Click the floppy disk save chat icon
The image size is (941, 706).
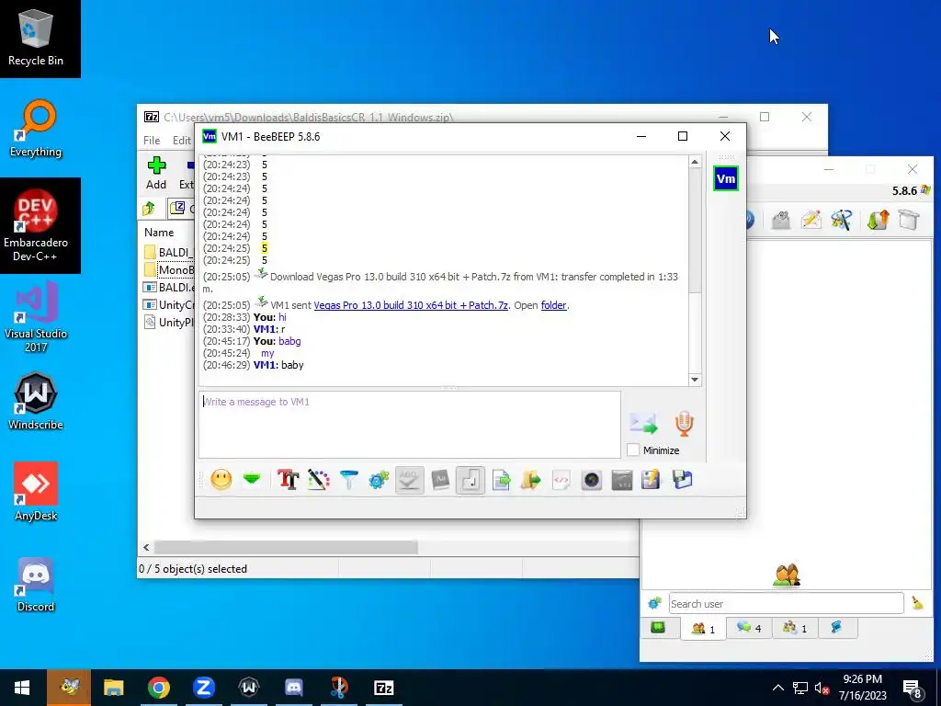[x=683, y=480]
